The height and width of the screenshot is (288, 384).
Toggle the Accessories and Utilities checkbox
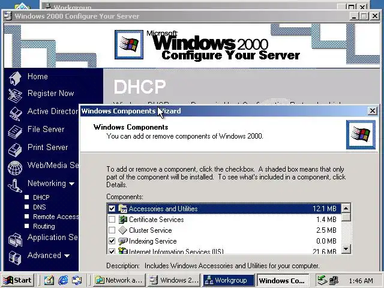112,209
